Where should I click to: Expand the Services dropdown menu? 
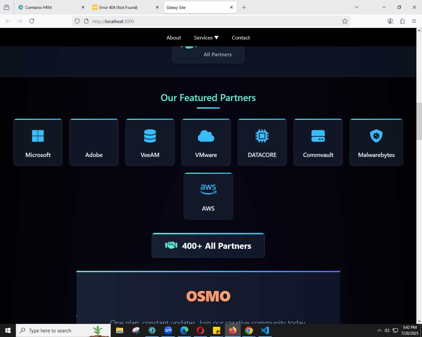pos(206,38)
